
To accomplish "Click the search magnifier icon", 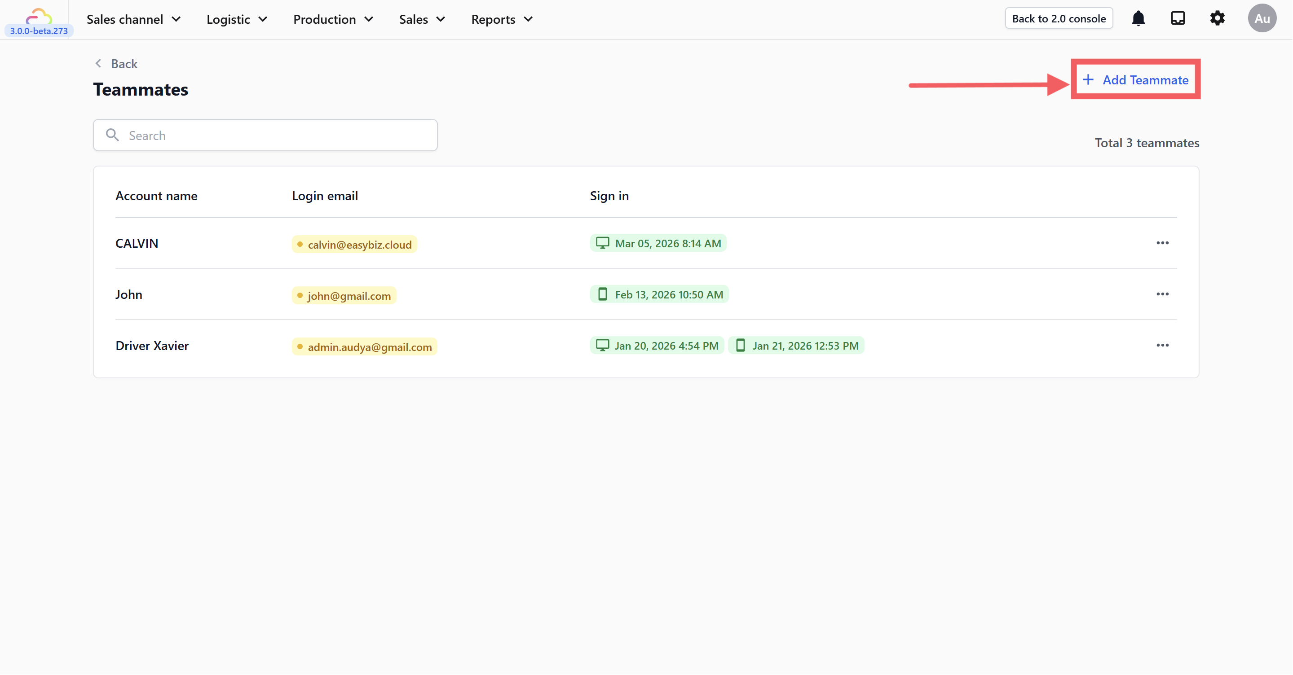I will (x=112, y=135).
